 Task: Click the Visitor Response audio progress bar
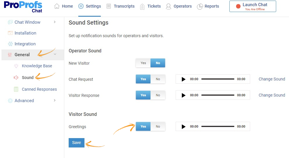(218, 95)
